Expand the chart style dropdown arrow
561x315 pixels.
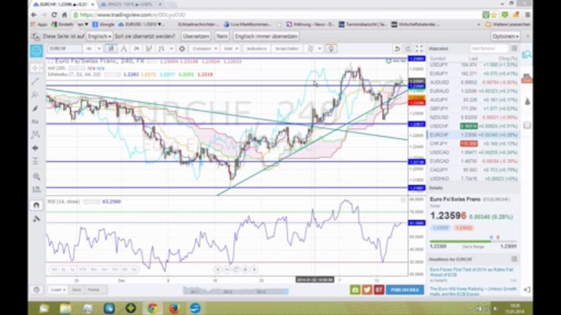(x=171, y=49)
